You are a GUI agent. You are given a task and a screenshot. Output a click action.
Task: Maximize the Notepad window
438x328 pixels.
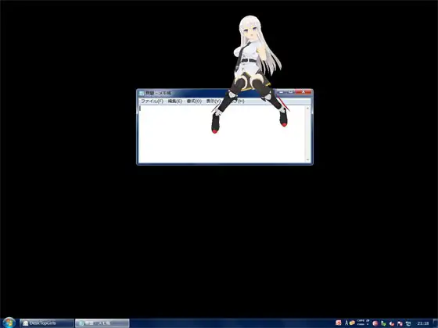pyautogui.click(x=290, y=92)
